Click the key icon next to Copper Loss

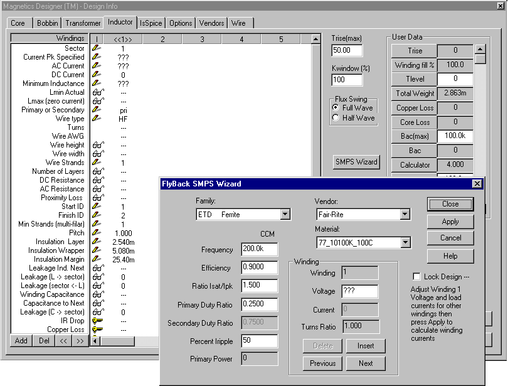click(x=97, y=330)
